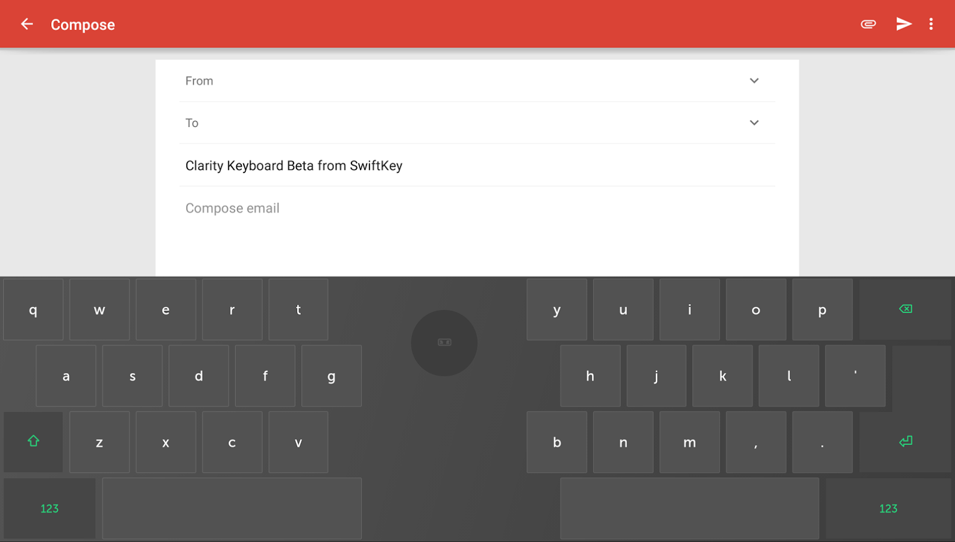This screenshot has width=955, height=542.
Task: Tap the i key
Action: [690, 310]
